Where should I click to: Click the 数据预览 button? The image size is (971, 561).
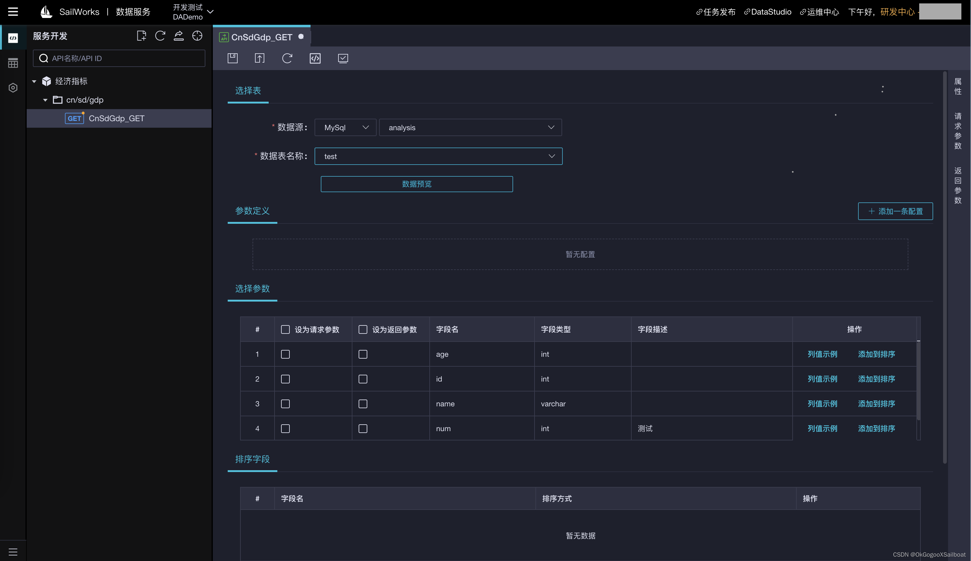[x=417, y=184]
